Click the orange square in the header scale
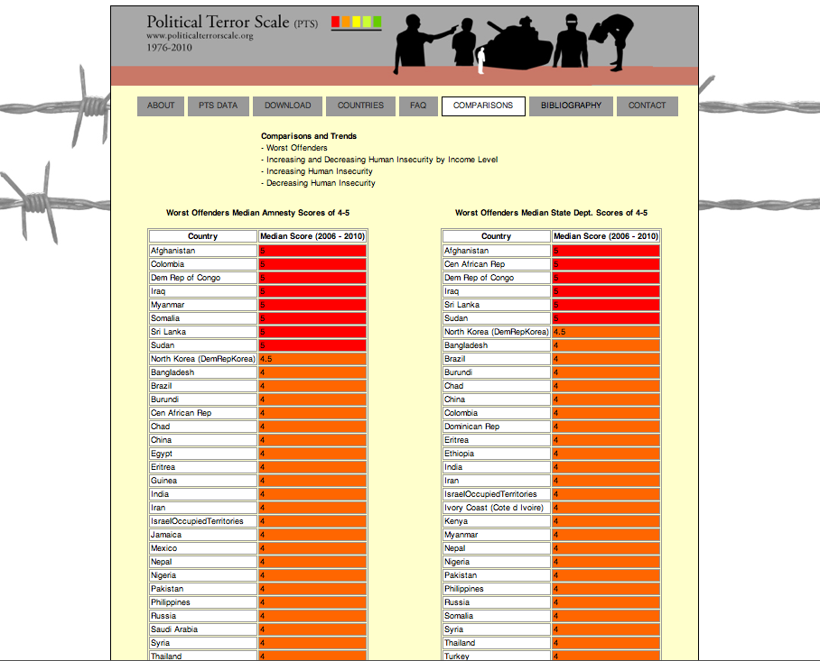Image resolution: width=820 pixels, height=661 pixels. (x=346, y=22)
